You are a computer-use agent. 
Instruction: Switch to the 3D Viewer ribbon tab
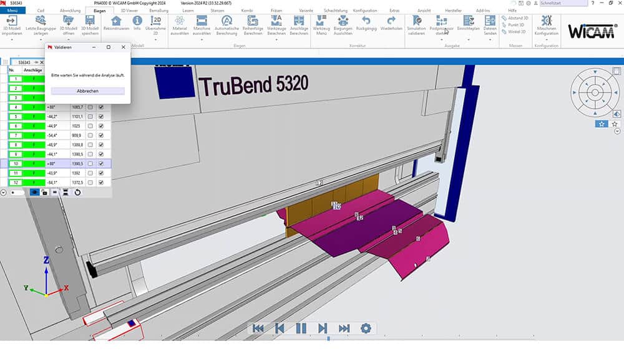tap(130, 11)
